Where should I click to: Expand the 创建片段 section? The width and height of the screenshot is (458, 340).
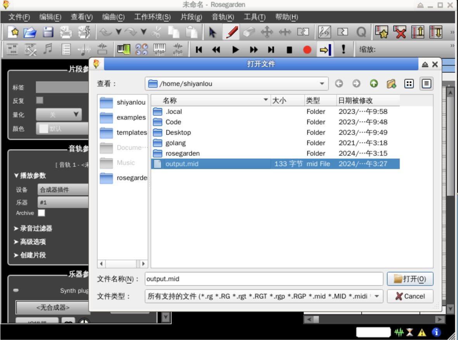coord(30,255)
